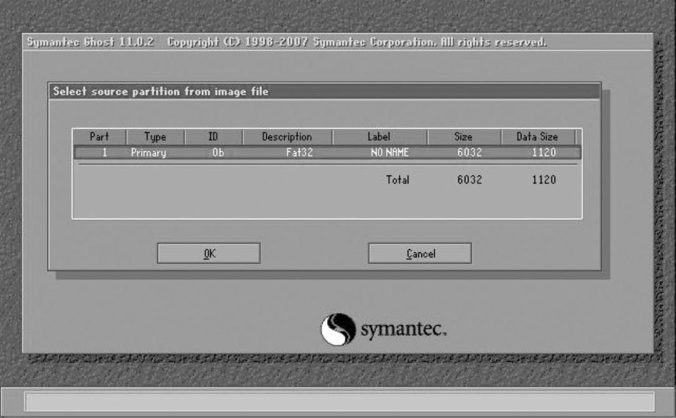Click the 'ID' column header
The height and width of the screenshot is (418, 676).
tap(213, 137)
